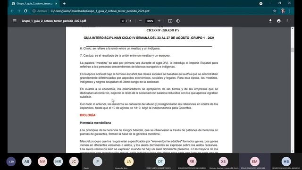Reload the current page
Image resolution: width=302 pixels, height=170 pixels.
pos(25,11)
